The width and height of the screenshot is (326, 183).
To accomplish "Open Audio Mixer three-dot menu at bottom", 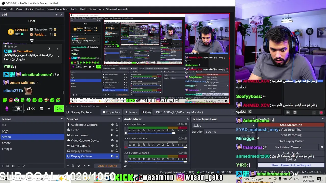I will point(131,166).
